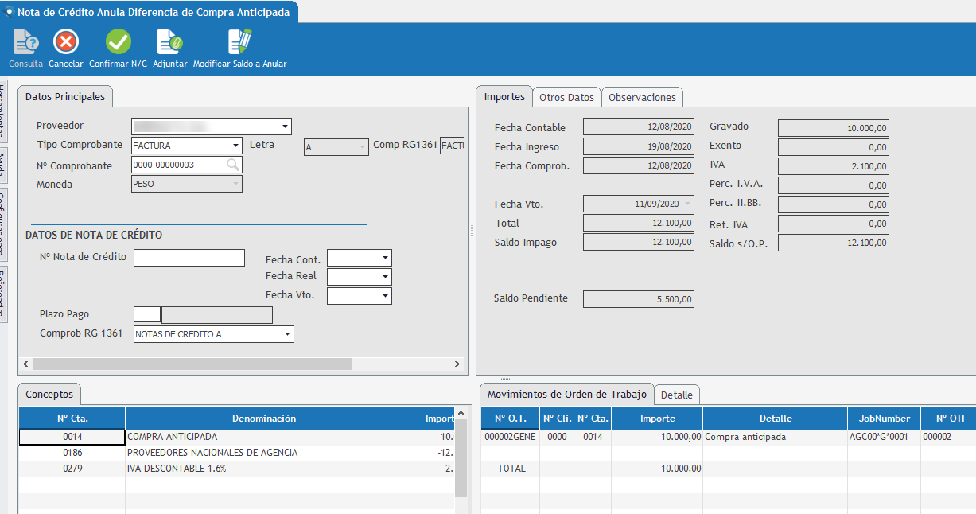The height and width of the screenshot is (514, 976).
Task: Click the horizontal scrollbar left arrow
Action: tap(25, 364)
